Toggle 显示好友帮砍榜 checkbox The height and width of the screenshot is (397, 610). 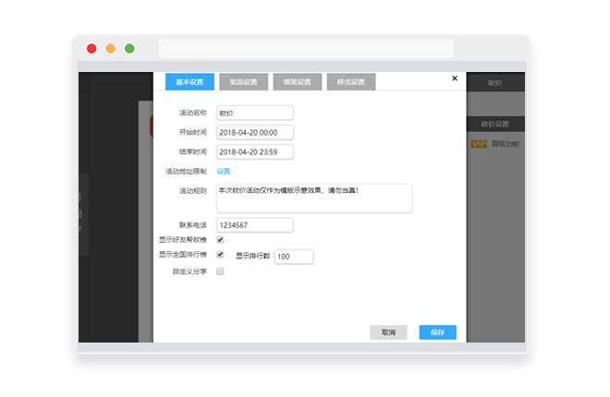tap(220, 240)
